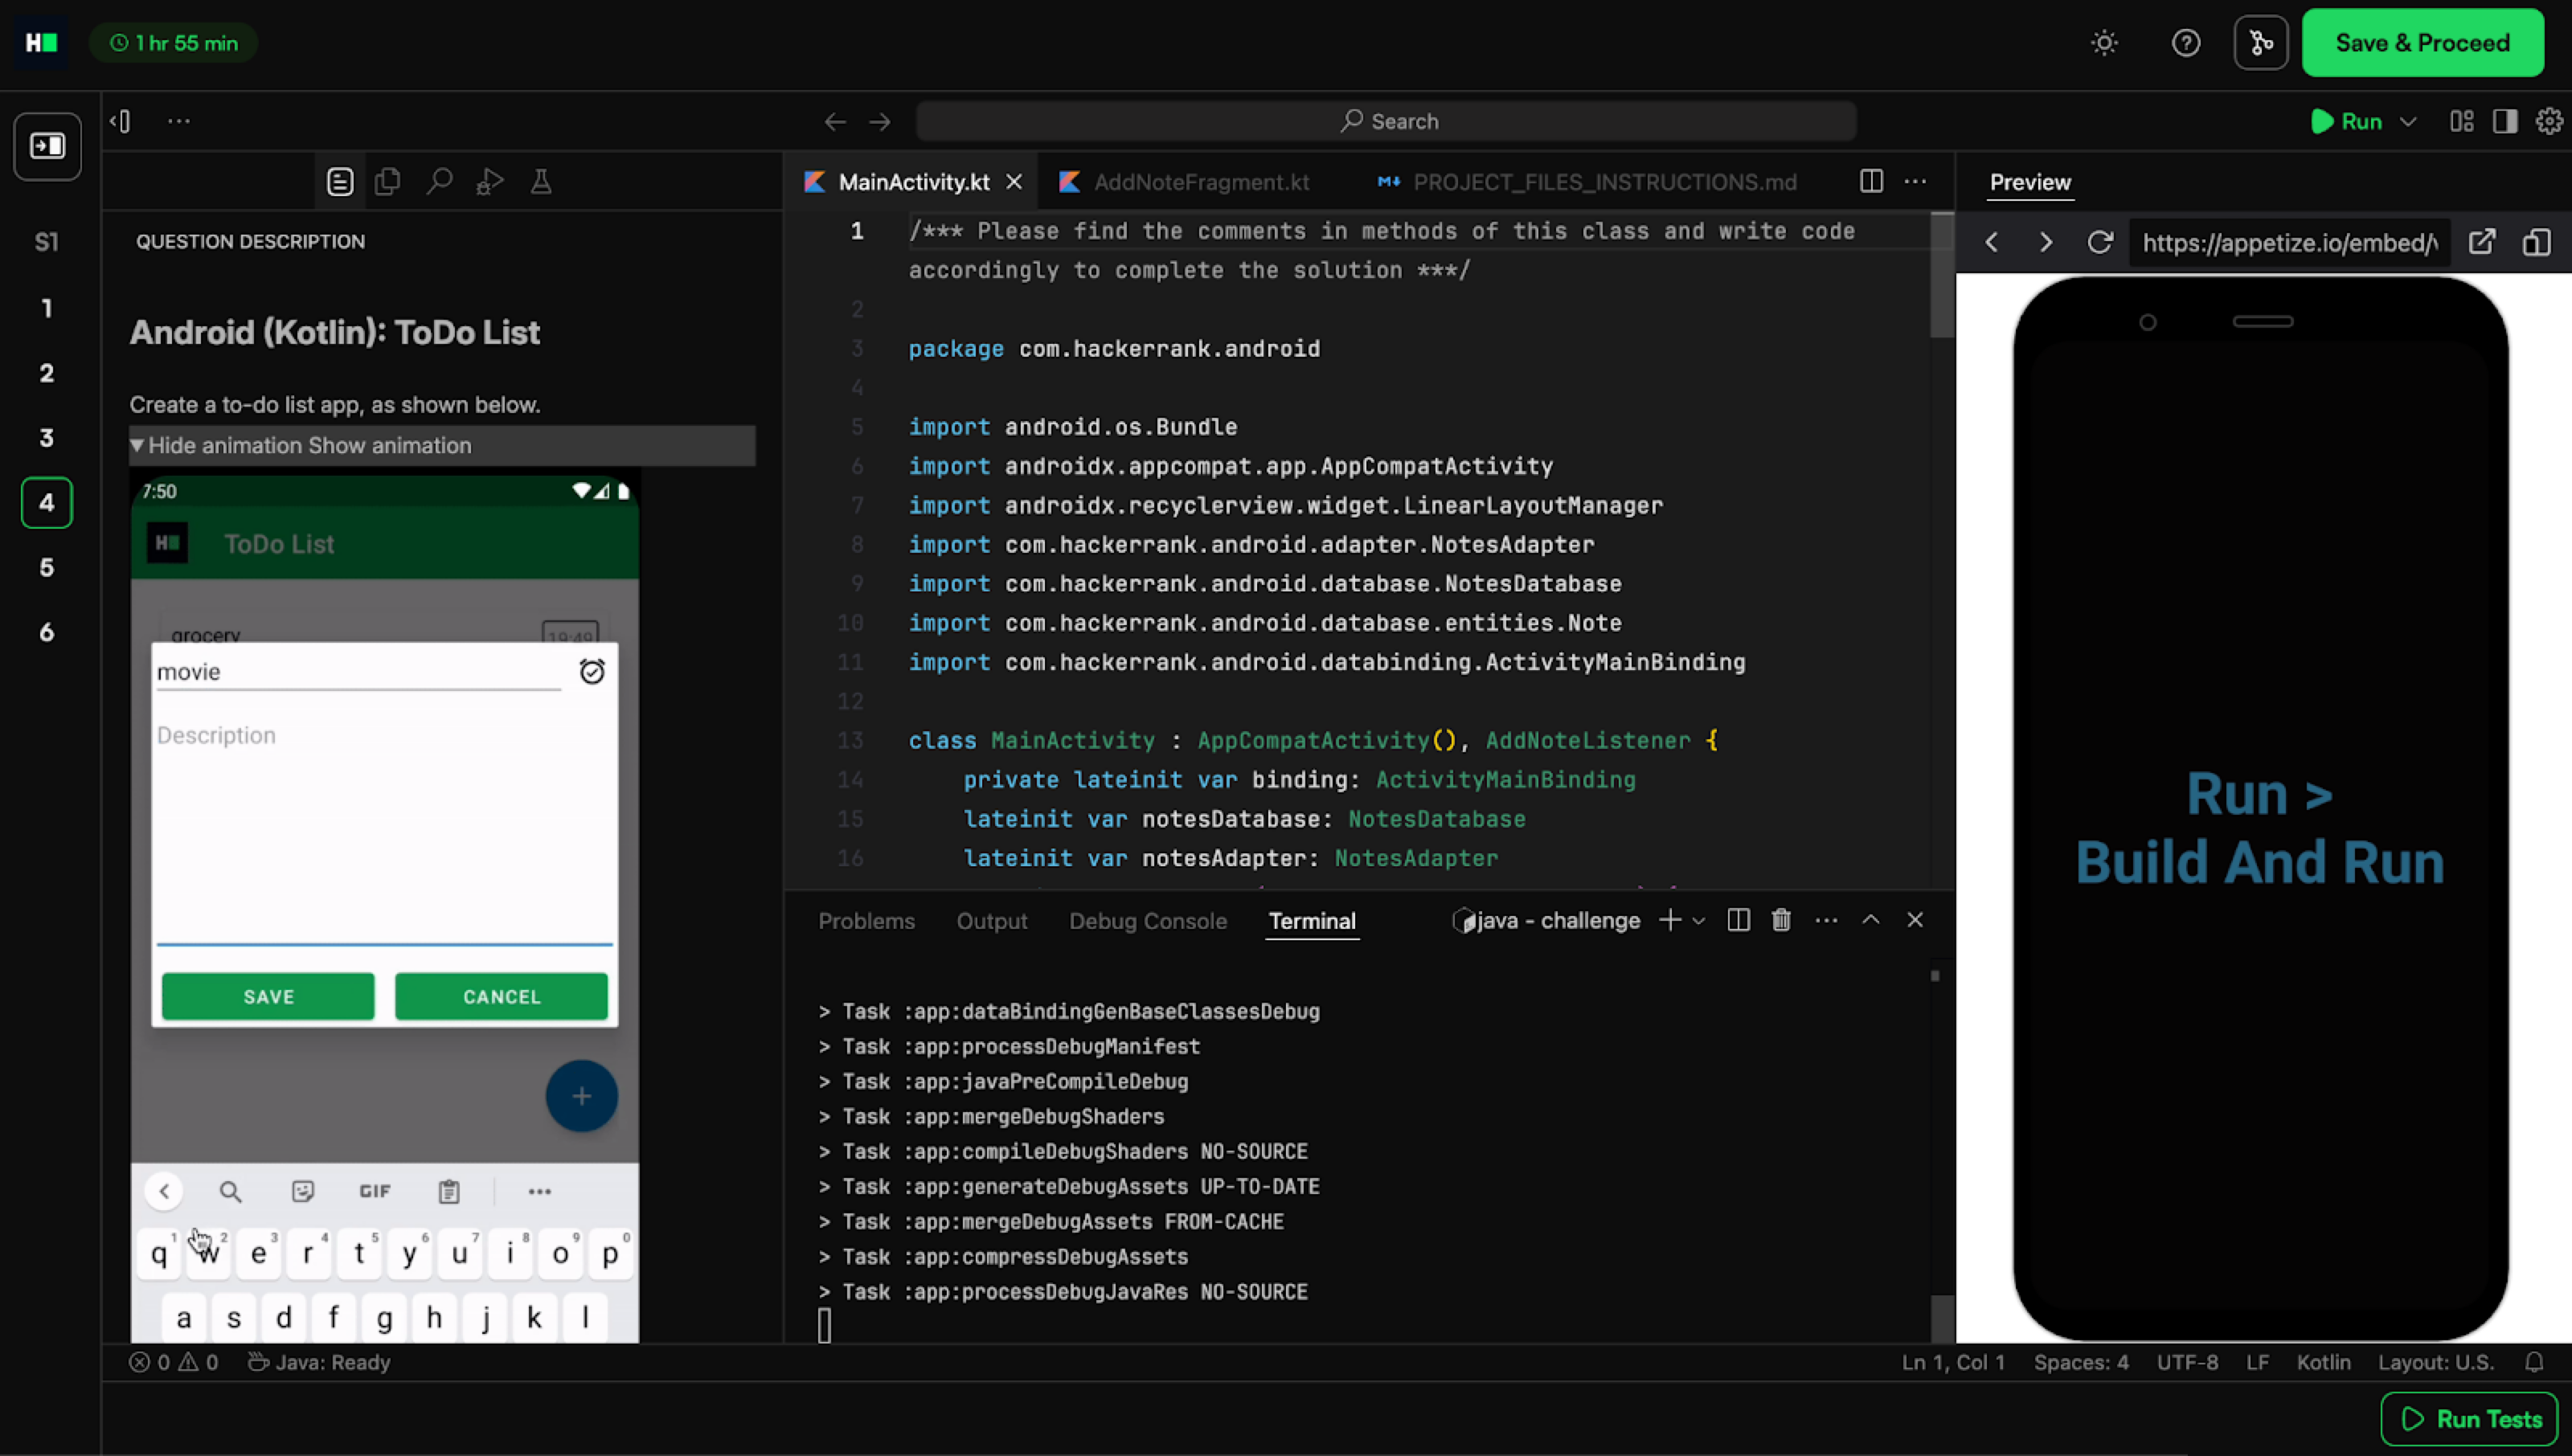Switch to the Problems panel tab
Image resolution: width=2572 pixels, height=1456 pixels.
[x=866, y=921]
